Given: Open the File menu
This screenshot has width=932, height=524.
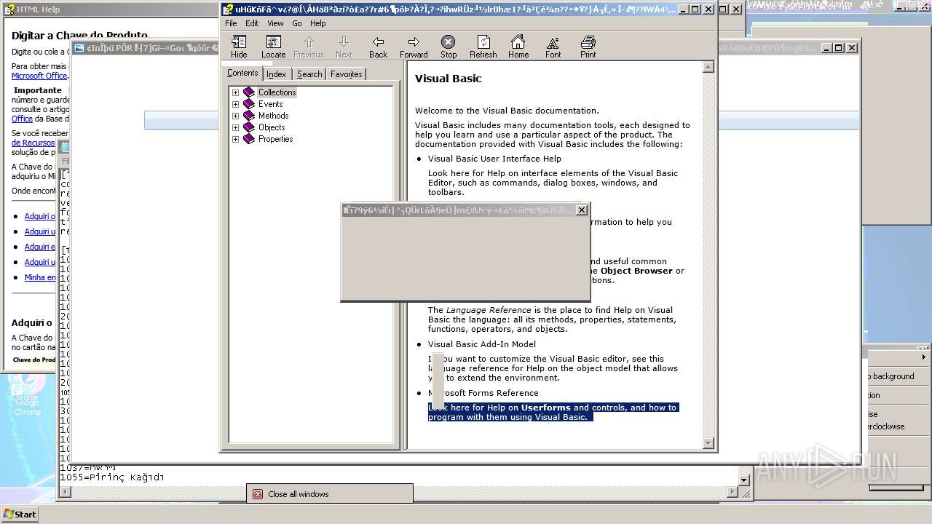Looking at the screenshot, I should tap(231, 23).
